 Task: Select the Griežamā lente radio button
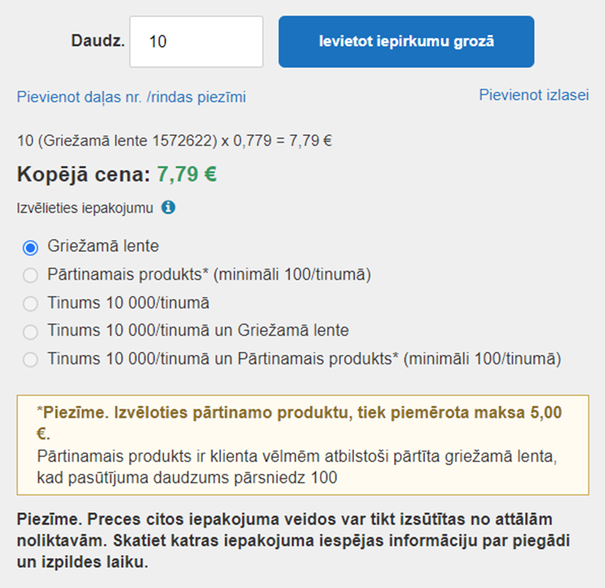pyautogui.click(x=30, y=248)
